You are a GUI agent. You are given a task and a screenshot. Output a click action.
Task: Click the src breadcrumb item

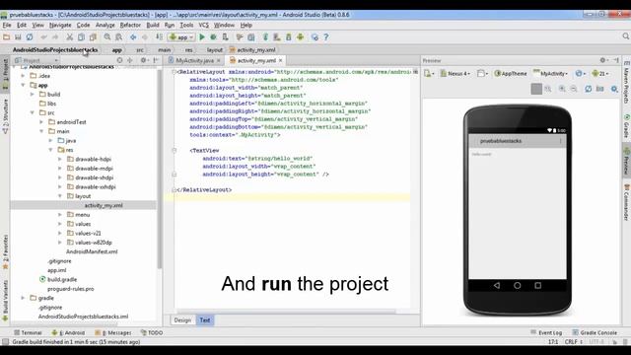click(140, 50)
